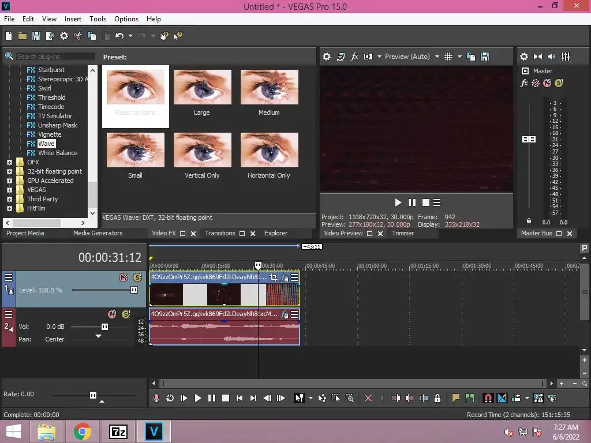The image size is (591, 443).
Task: Open the Master Bus mixer sliders icon
Action: [x=566, y=57]
